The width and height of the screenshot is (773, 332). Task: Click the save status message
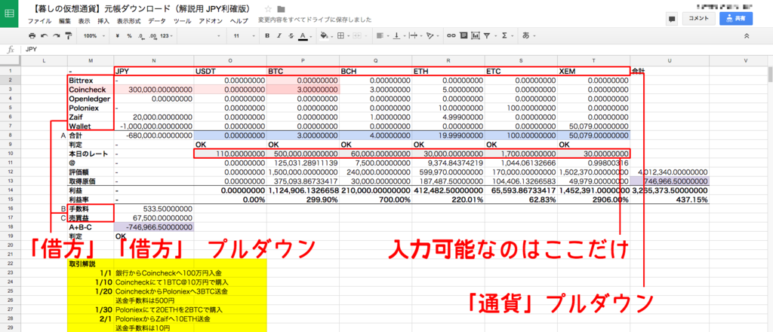point(315,20)
